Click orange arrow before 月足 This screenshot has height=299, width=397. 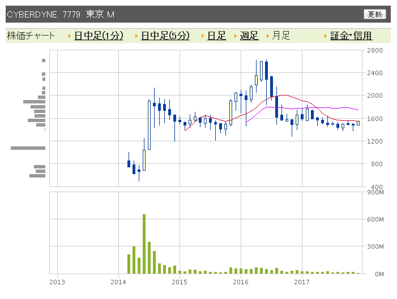point(268,36)
